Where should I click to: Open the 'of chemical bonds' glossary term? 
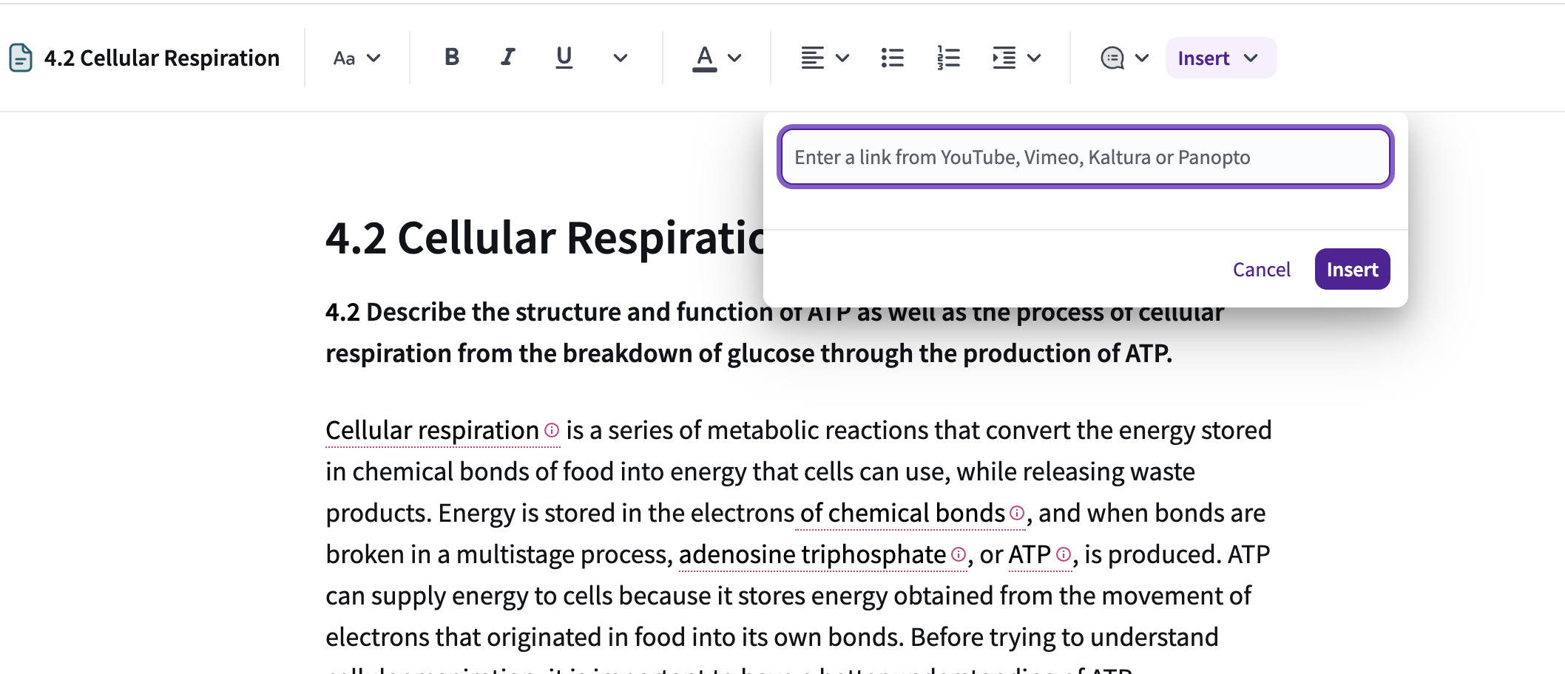(x=902, y=513)
